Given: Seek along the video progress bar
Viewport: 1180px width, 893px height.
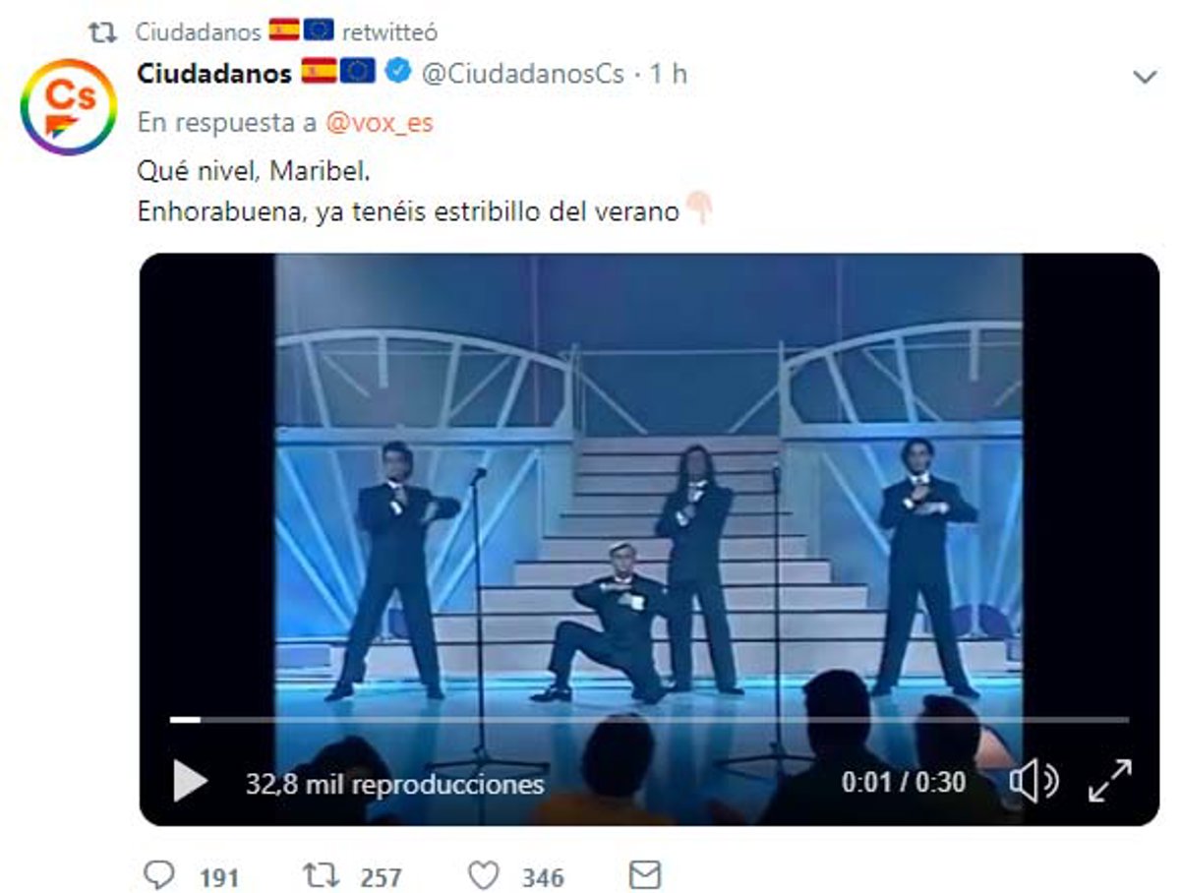Looking at the screenshot, I should pos(649,720).
